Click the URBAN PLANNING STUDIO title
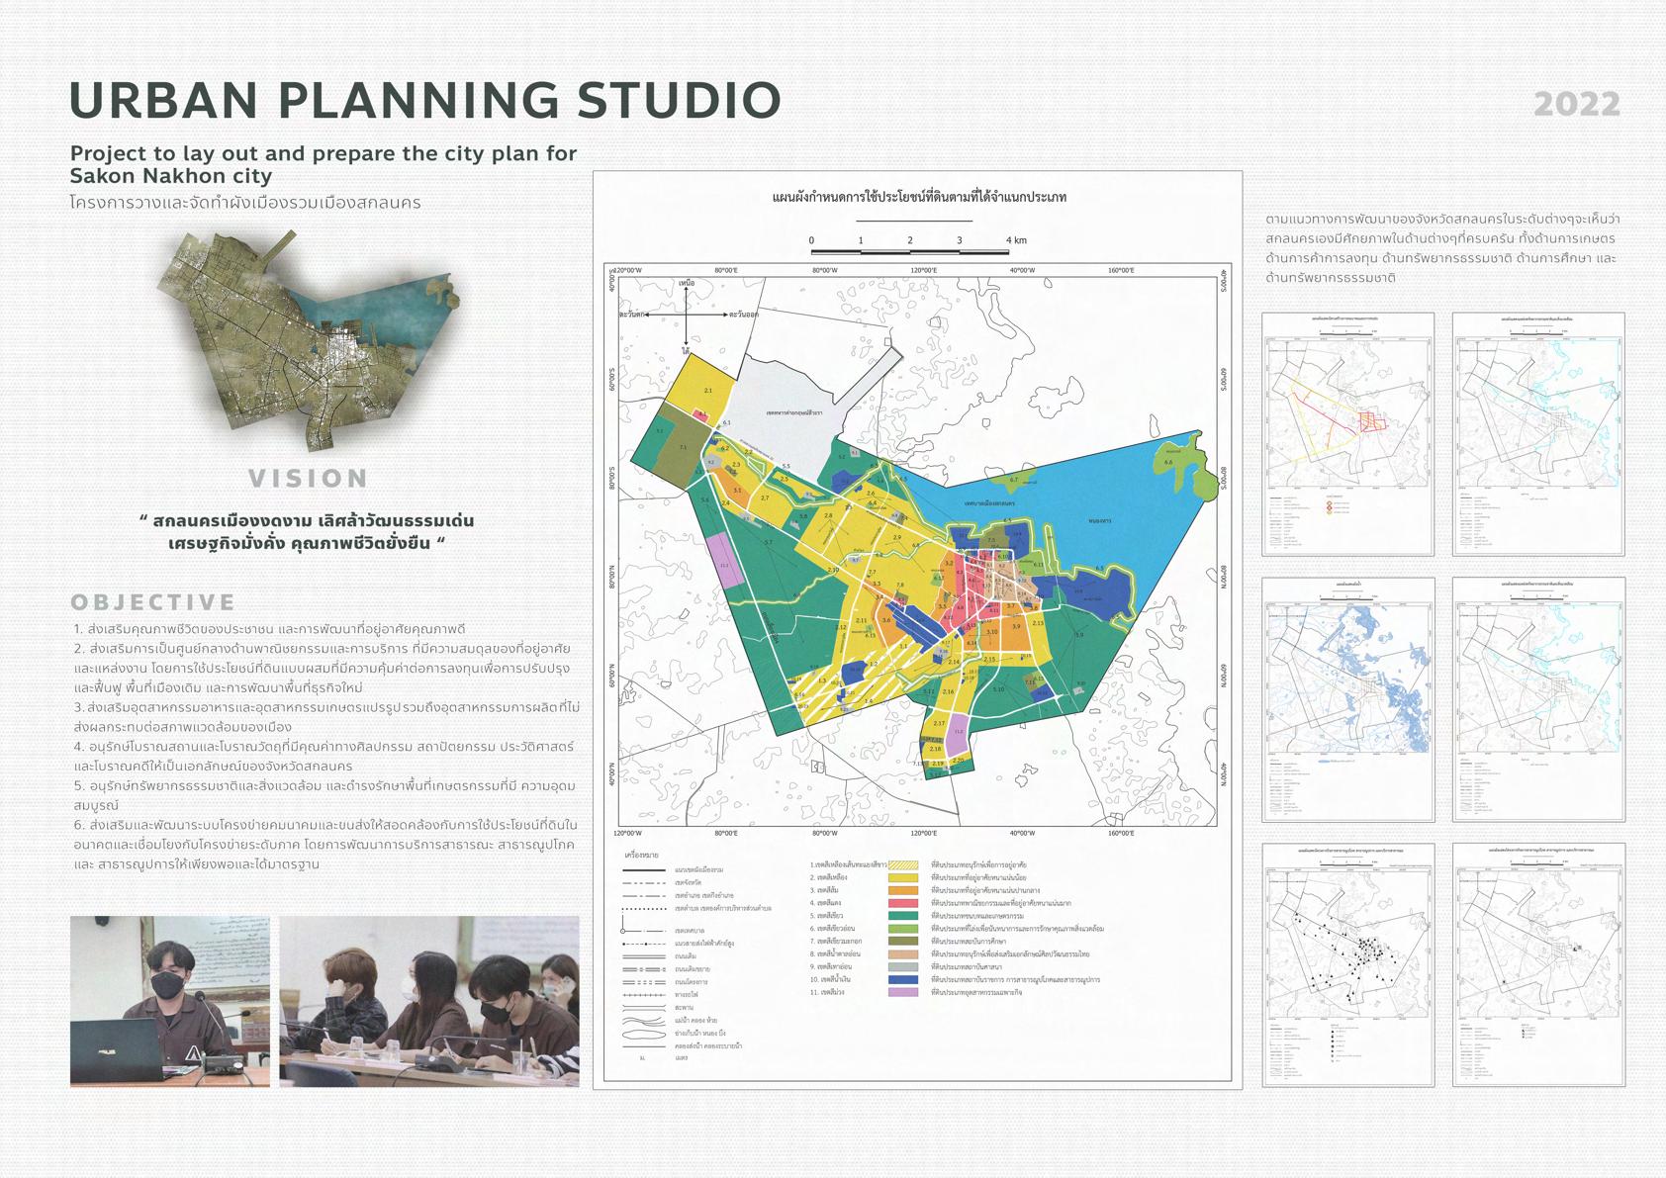 pyautogui.click(x=425, y=100)
